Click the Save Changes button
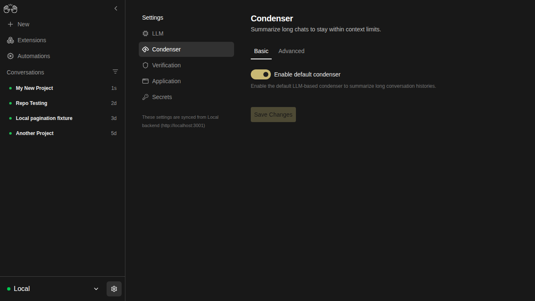Screen dimensions: 535x301 (x=273, y=115)
